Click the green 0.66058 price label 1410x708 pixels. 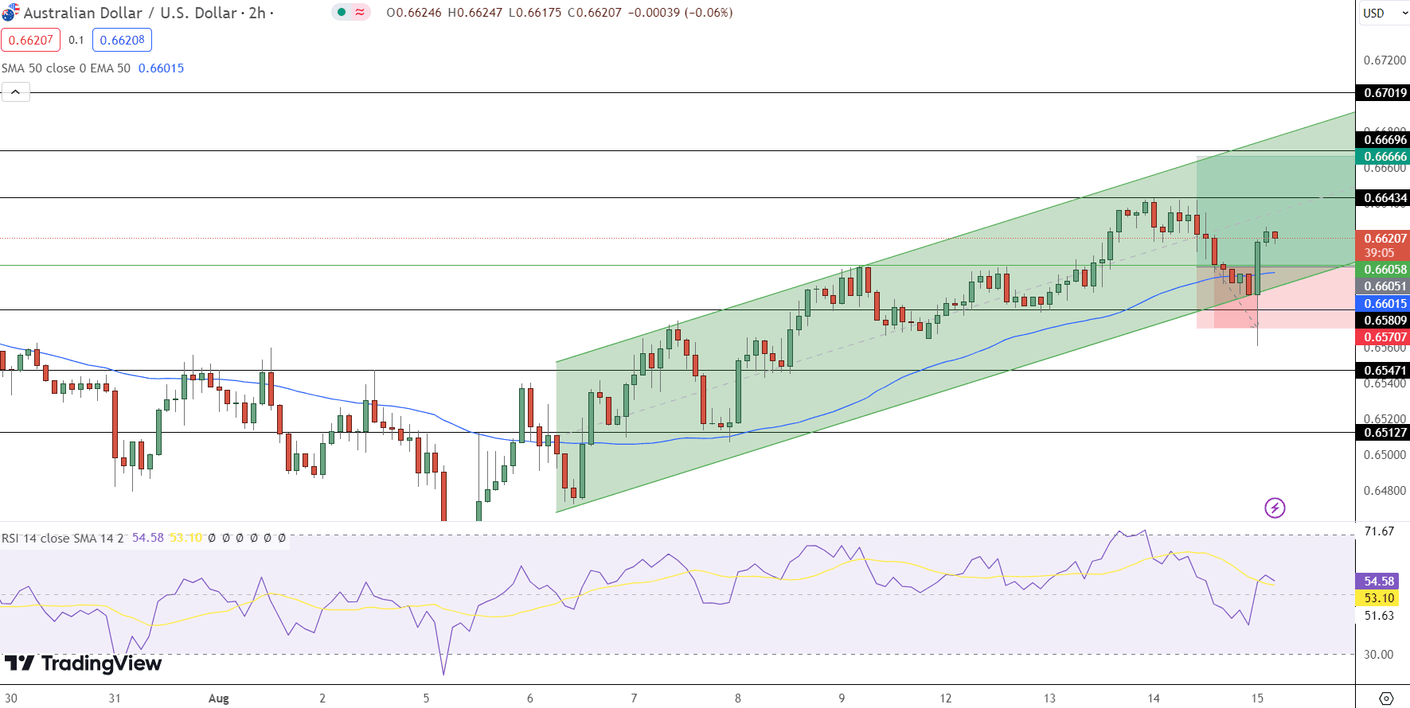[x=1385, y=270]
